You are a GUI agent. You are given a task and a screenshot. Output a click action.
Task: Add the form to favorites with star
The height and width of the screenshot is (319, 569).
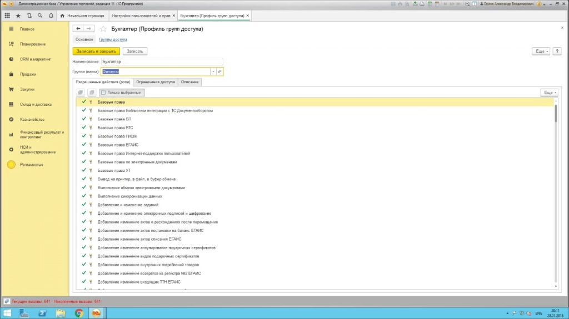[x=103, y=29]
